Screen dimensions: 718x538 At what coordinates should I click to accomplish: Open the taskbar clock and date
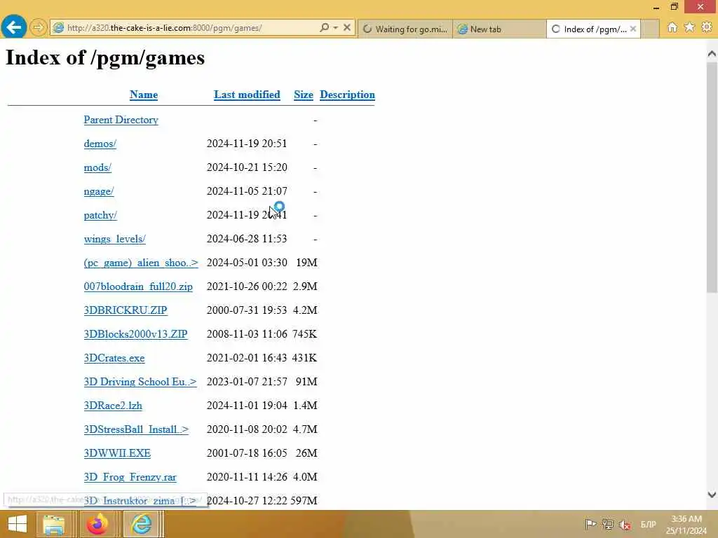686,524
